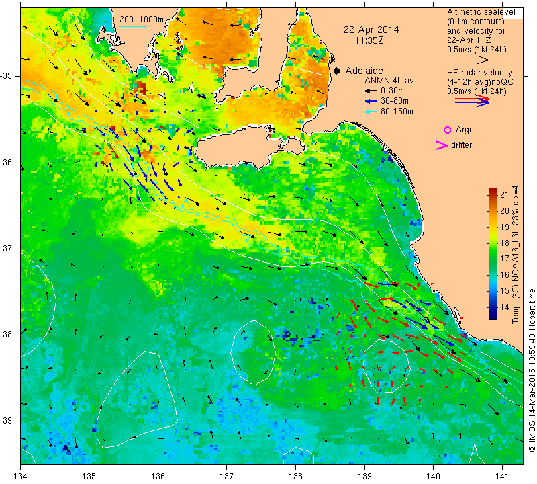Screen dimensions: 537x484
Task: Click the IMOS copyright timestamp text
Action: pyautogui.click(x=532, y=370)
